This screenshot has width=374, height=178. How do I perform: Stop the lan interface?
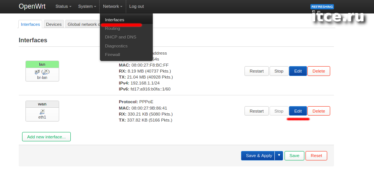279,71
